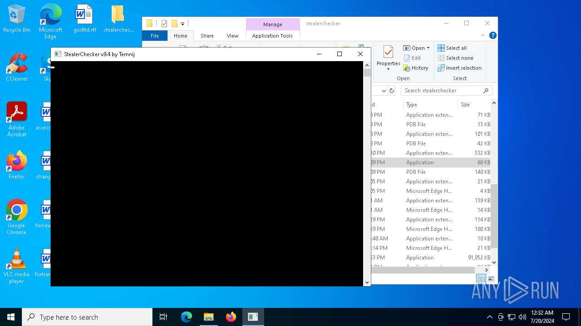This screenshot has height=326, width=581.
Task: Expand the Open button dropdown arrow
Action: click(428, 48)
